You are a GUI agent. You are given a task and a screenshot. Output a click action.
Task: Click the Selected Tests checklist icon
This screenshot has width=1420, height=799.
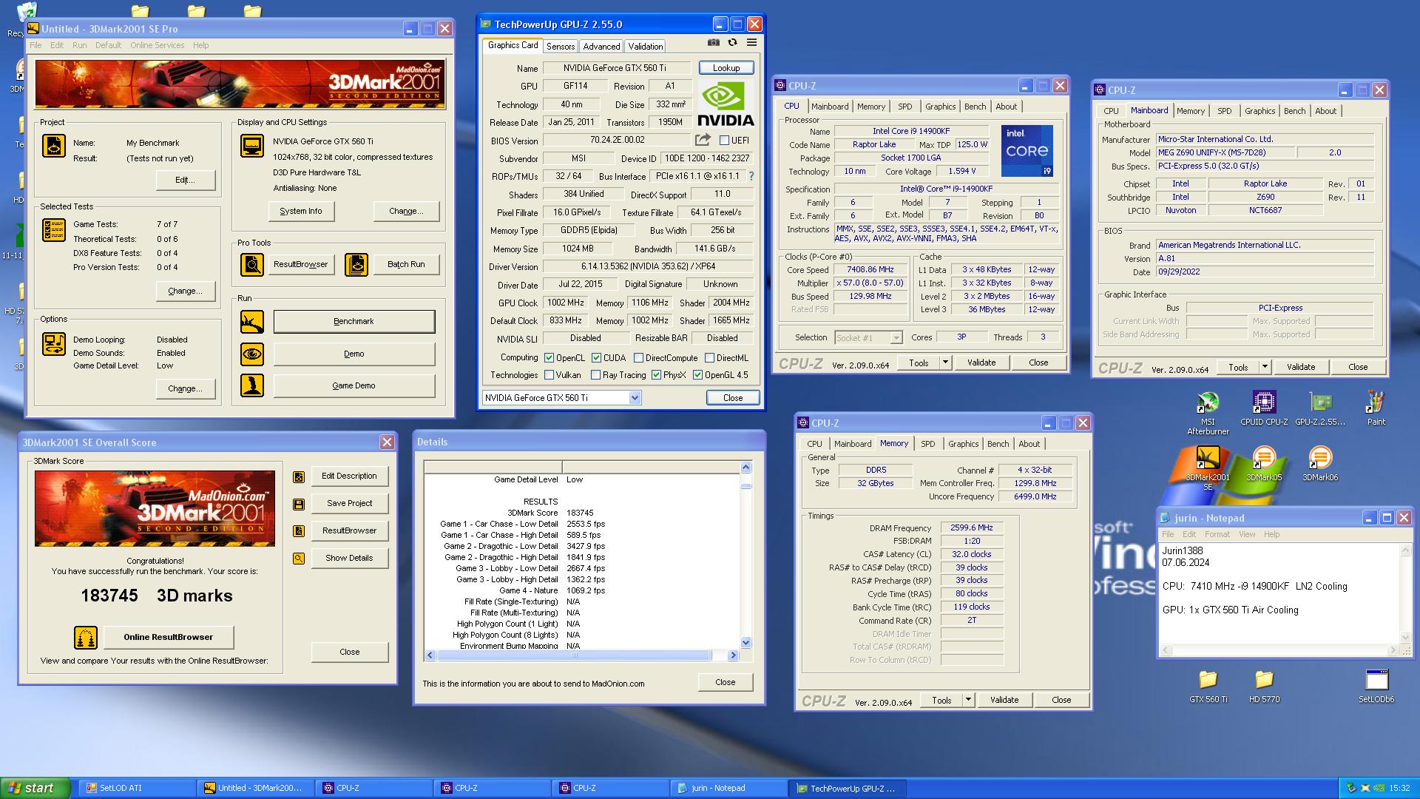53,230
